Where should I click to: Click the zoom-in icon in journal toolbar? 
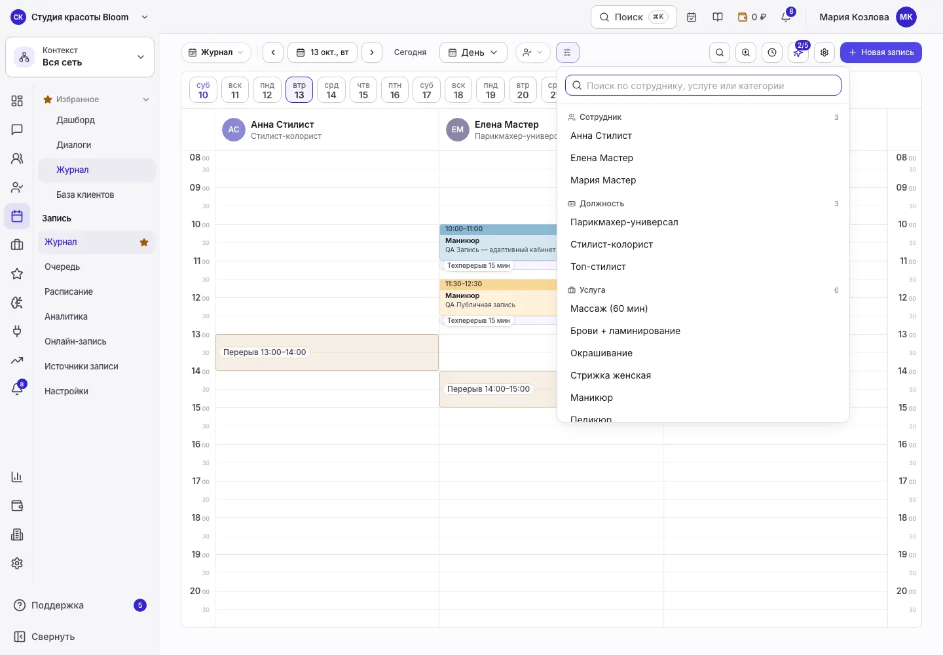[746, 52]
